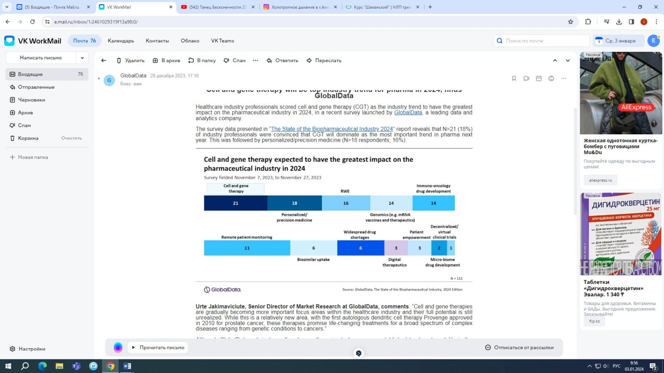Open the Корзина trash folder
The width and height of the screenshot is (664, 373).
28,138
